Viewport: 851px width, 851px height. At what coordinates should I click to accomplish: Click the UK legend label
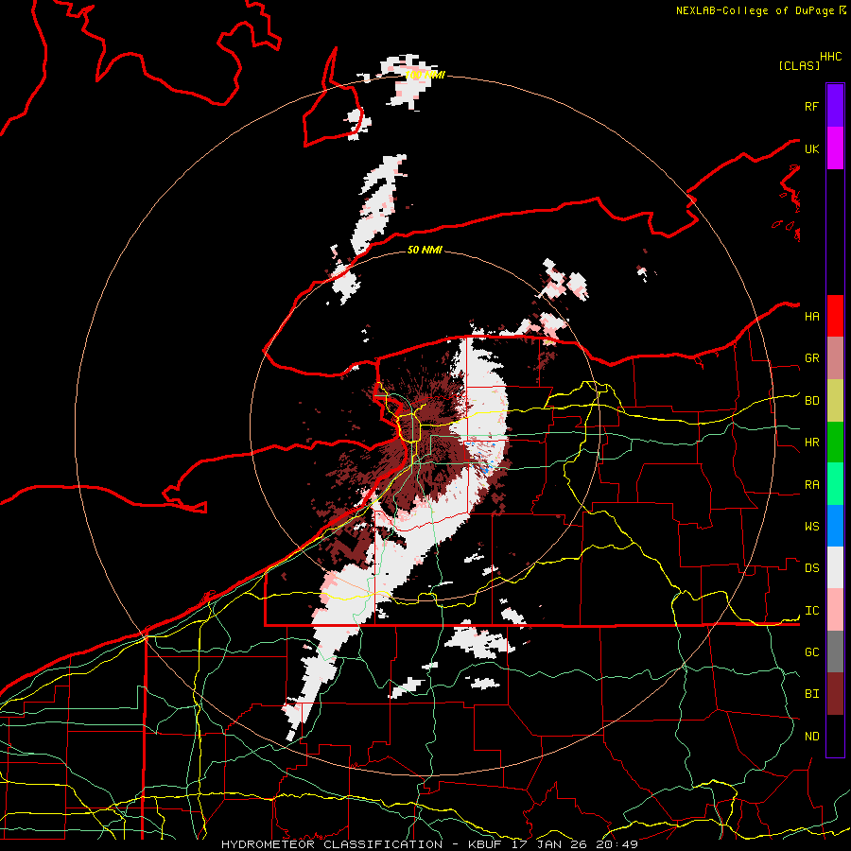[x=811, y=148]
